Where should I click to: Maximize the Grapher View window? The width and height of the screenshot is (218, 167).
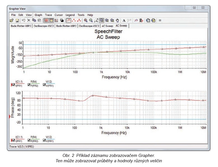pos(194,8)
